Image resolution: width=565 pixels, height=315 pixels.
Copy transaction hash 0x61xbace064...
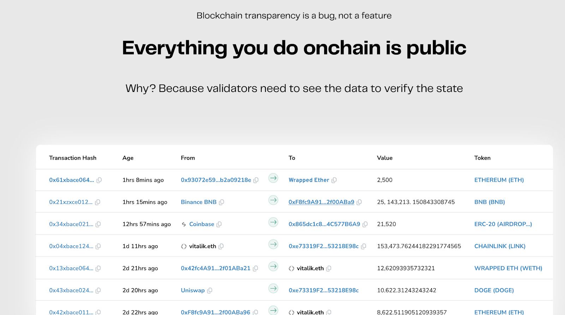point(99,180)
